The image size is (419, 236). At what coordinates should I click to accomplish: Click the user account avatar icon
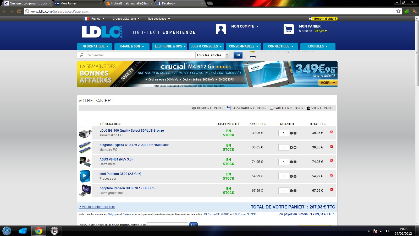click(221, 29)
